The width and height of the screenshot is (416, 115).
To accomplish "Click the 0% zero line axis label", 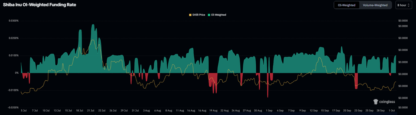I will pos(17,73).
